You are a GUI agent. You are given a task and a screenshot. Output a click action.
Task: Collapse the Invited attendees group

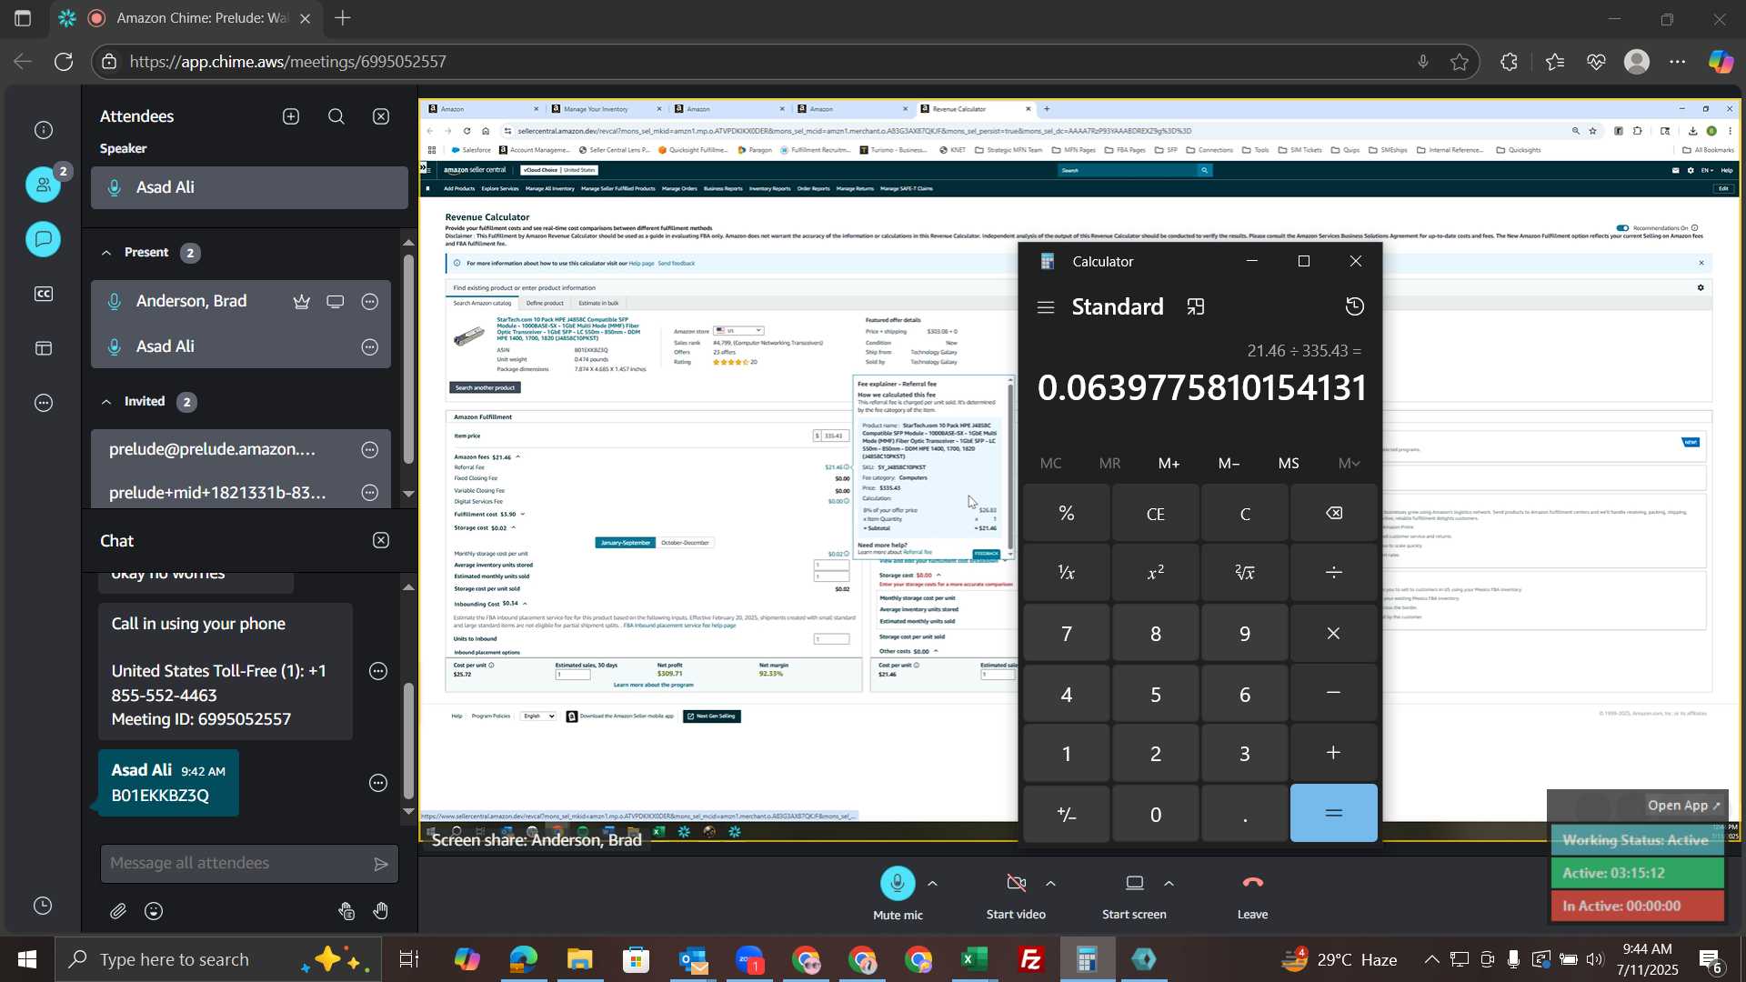pos(106,402)
